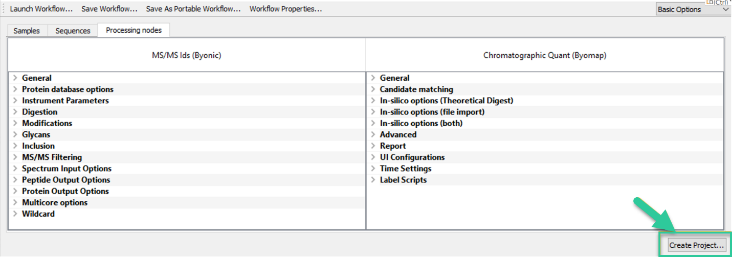Expand Candidate matching chevron
This screenshot has width=732, height=257.
[373, 89]
